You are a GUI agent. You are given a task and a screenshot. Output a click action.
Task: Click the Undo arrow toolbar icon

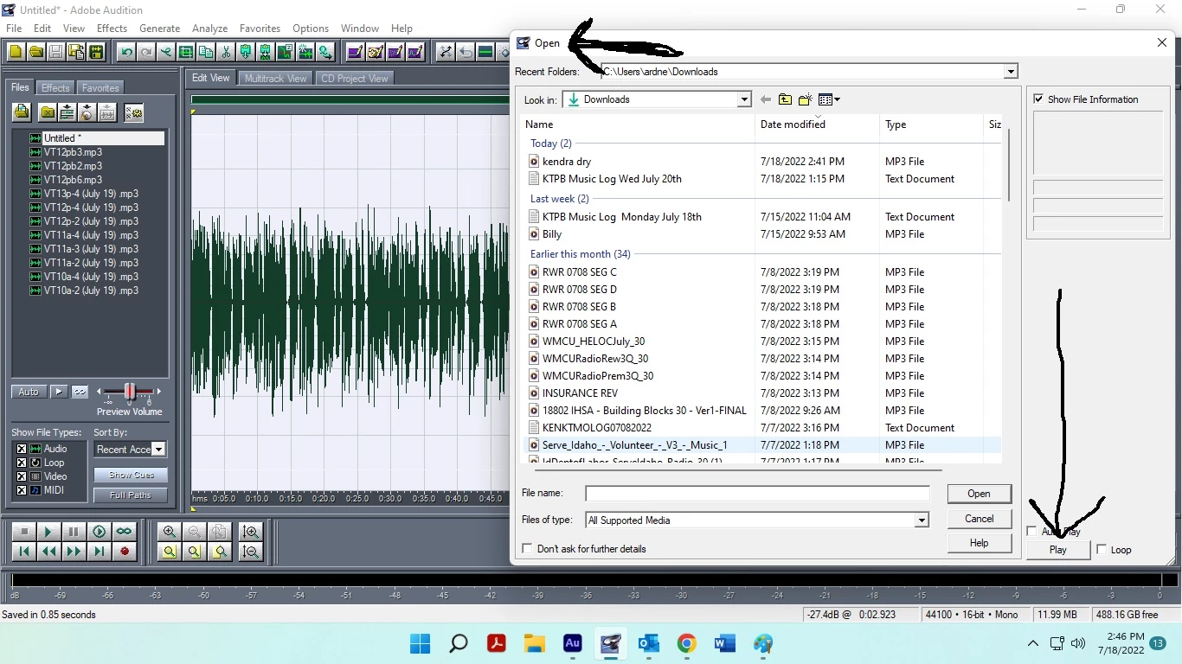click(x=126, y=52)
